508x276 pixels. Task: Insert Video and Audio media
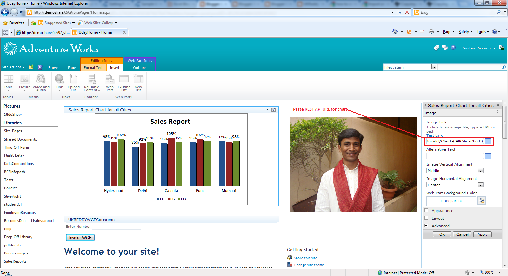[41, 83]
